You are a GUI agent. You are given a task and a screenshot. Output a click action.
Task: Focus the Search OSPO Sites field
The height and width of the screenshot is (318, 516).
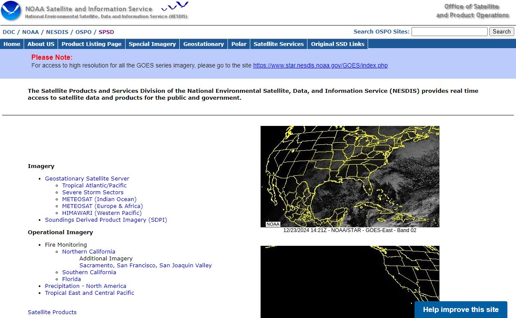pyautogui.click(x=449, y=32)
